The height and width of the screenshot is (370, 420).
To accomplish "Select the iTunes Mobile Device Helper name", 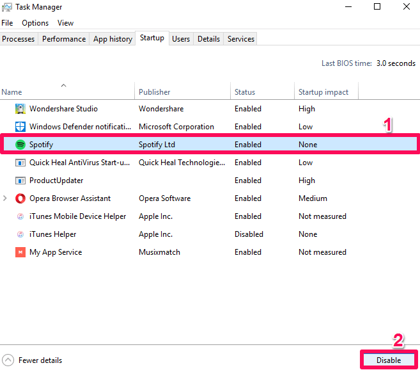I will [x=78, y=216].
